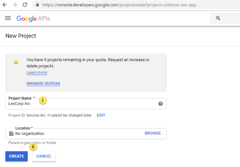This screenshot has height=167, width=240.
Task: Click the browser forward arrow
Action: [x=15, y=5]
